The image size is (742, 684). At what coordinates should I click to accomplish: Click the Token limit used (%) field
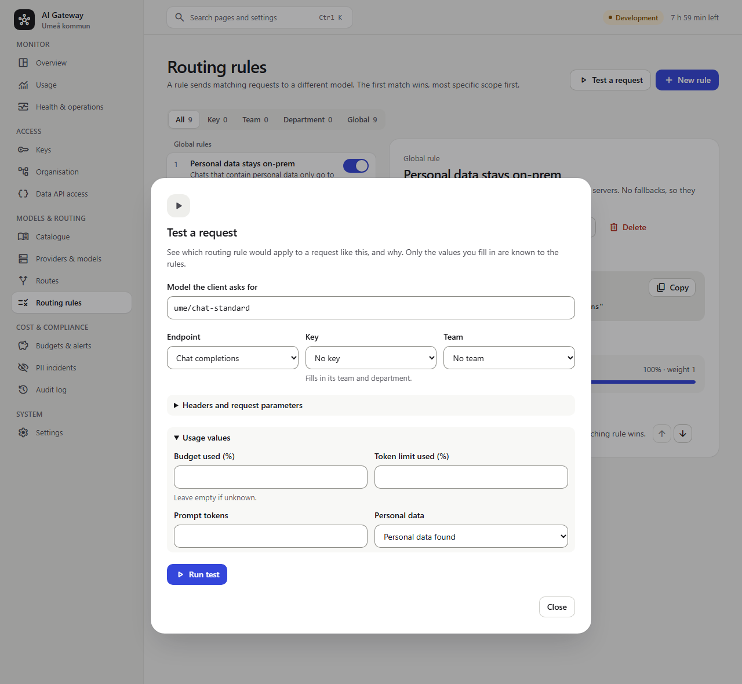coord(471,477)
